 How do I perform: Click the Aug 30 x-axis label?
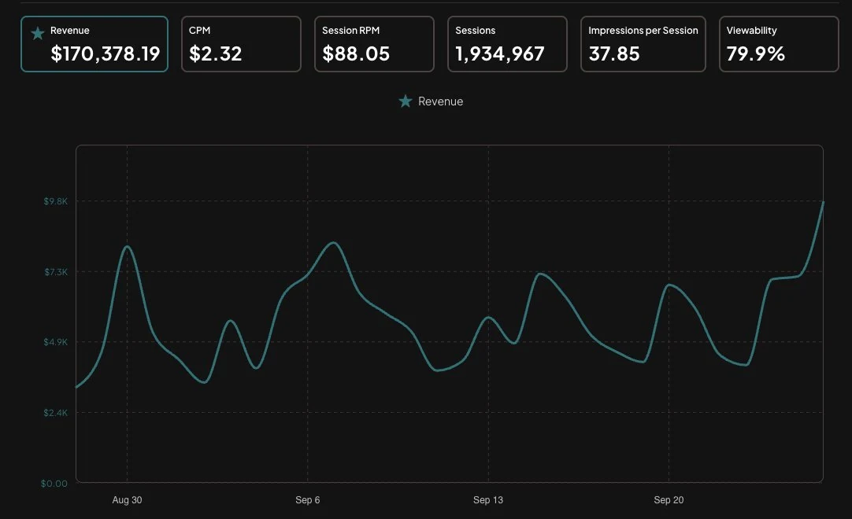tap(127, 500)
